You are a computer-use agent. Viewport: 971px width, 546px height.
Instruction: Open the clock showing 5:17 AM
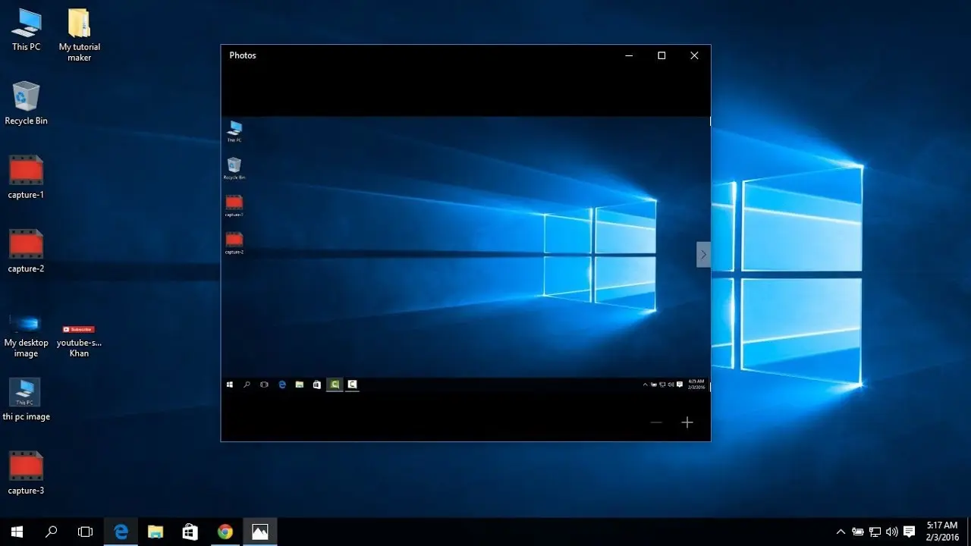942,531
